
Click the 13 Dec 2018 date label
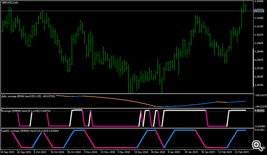(141, 152)
